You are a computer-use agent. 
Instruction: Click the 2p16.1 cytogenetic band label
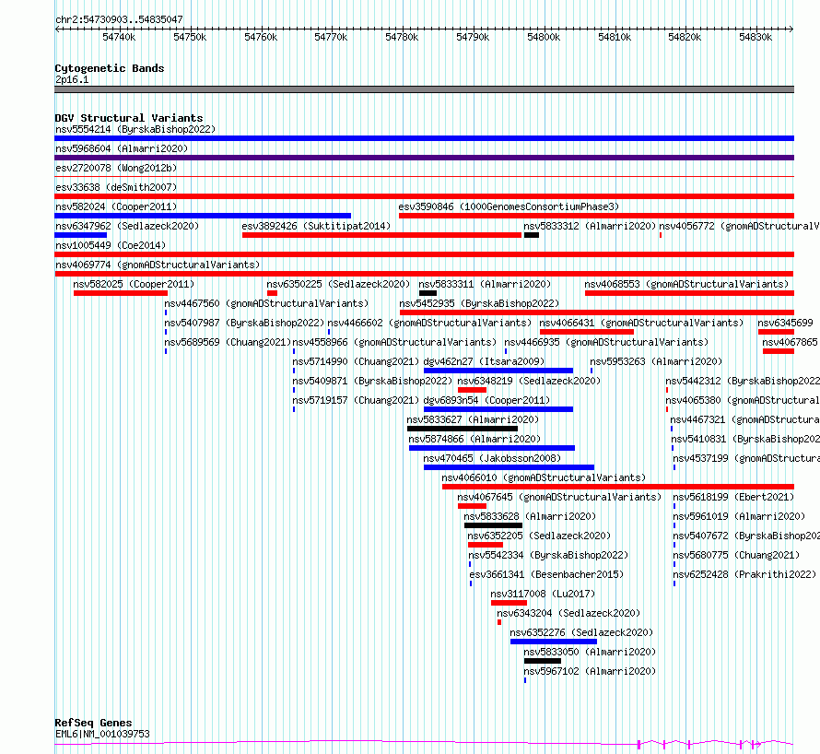72,79
